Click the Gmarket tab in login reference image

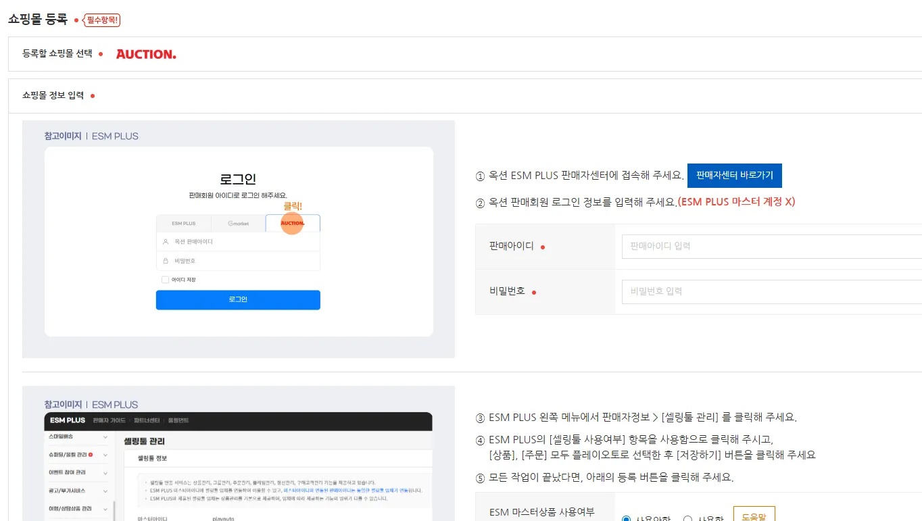coord(238,223)
